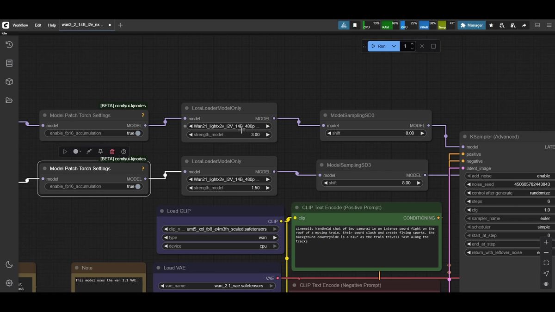Pin the selected Model Patch Torch Settings node

[x=100, y=151]
